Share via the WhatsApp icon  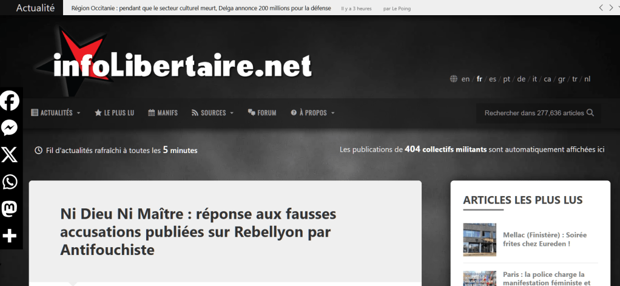pyautogui.click(x=10, y=182)
